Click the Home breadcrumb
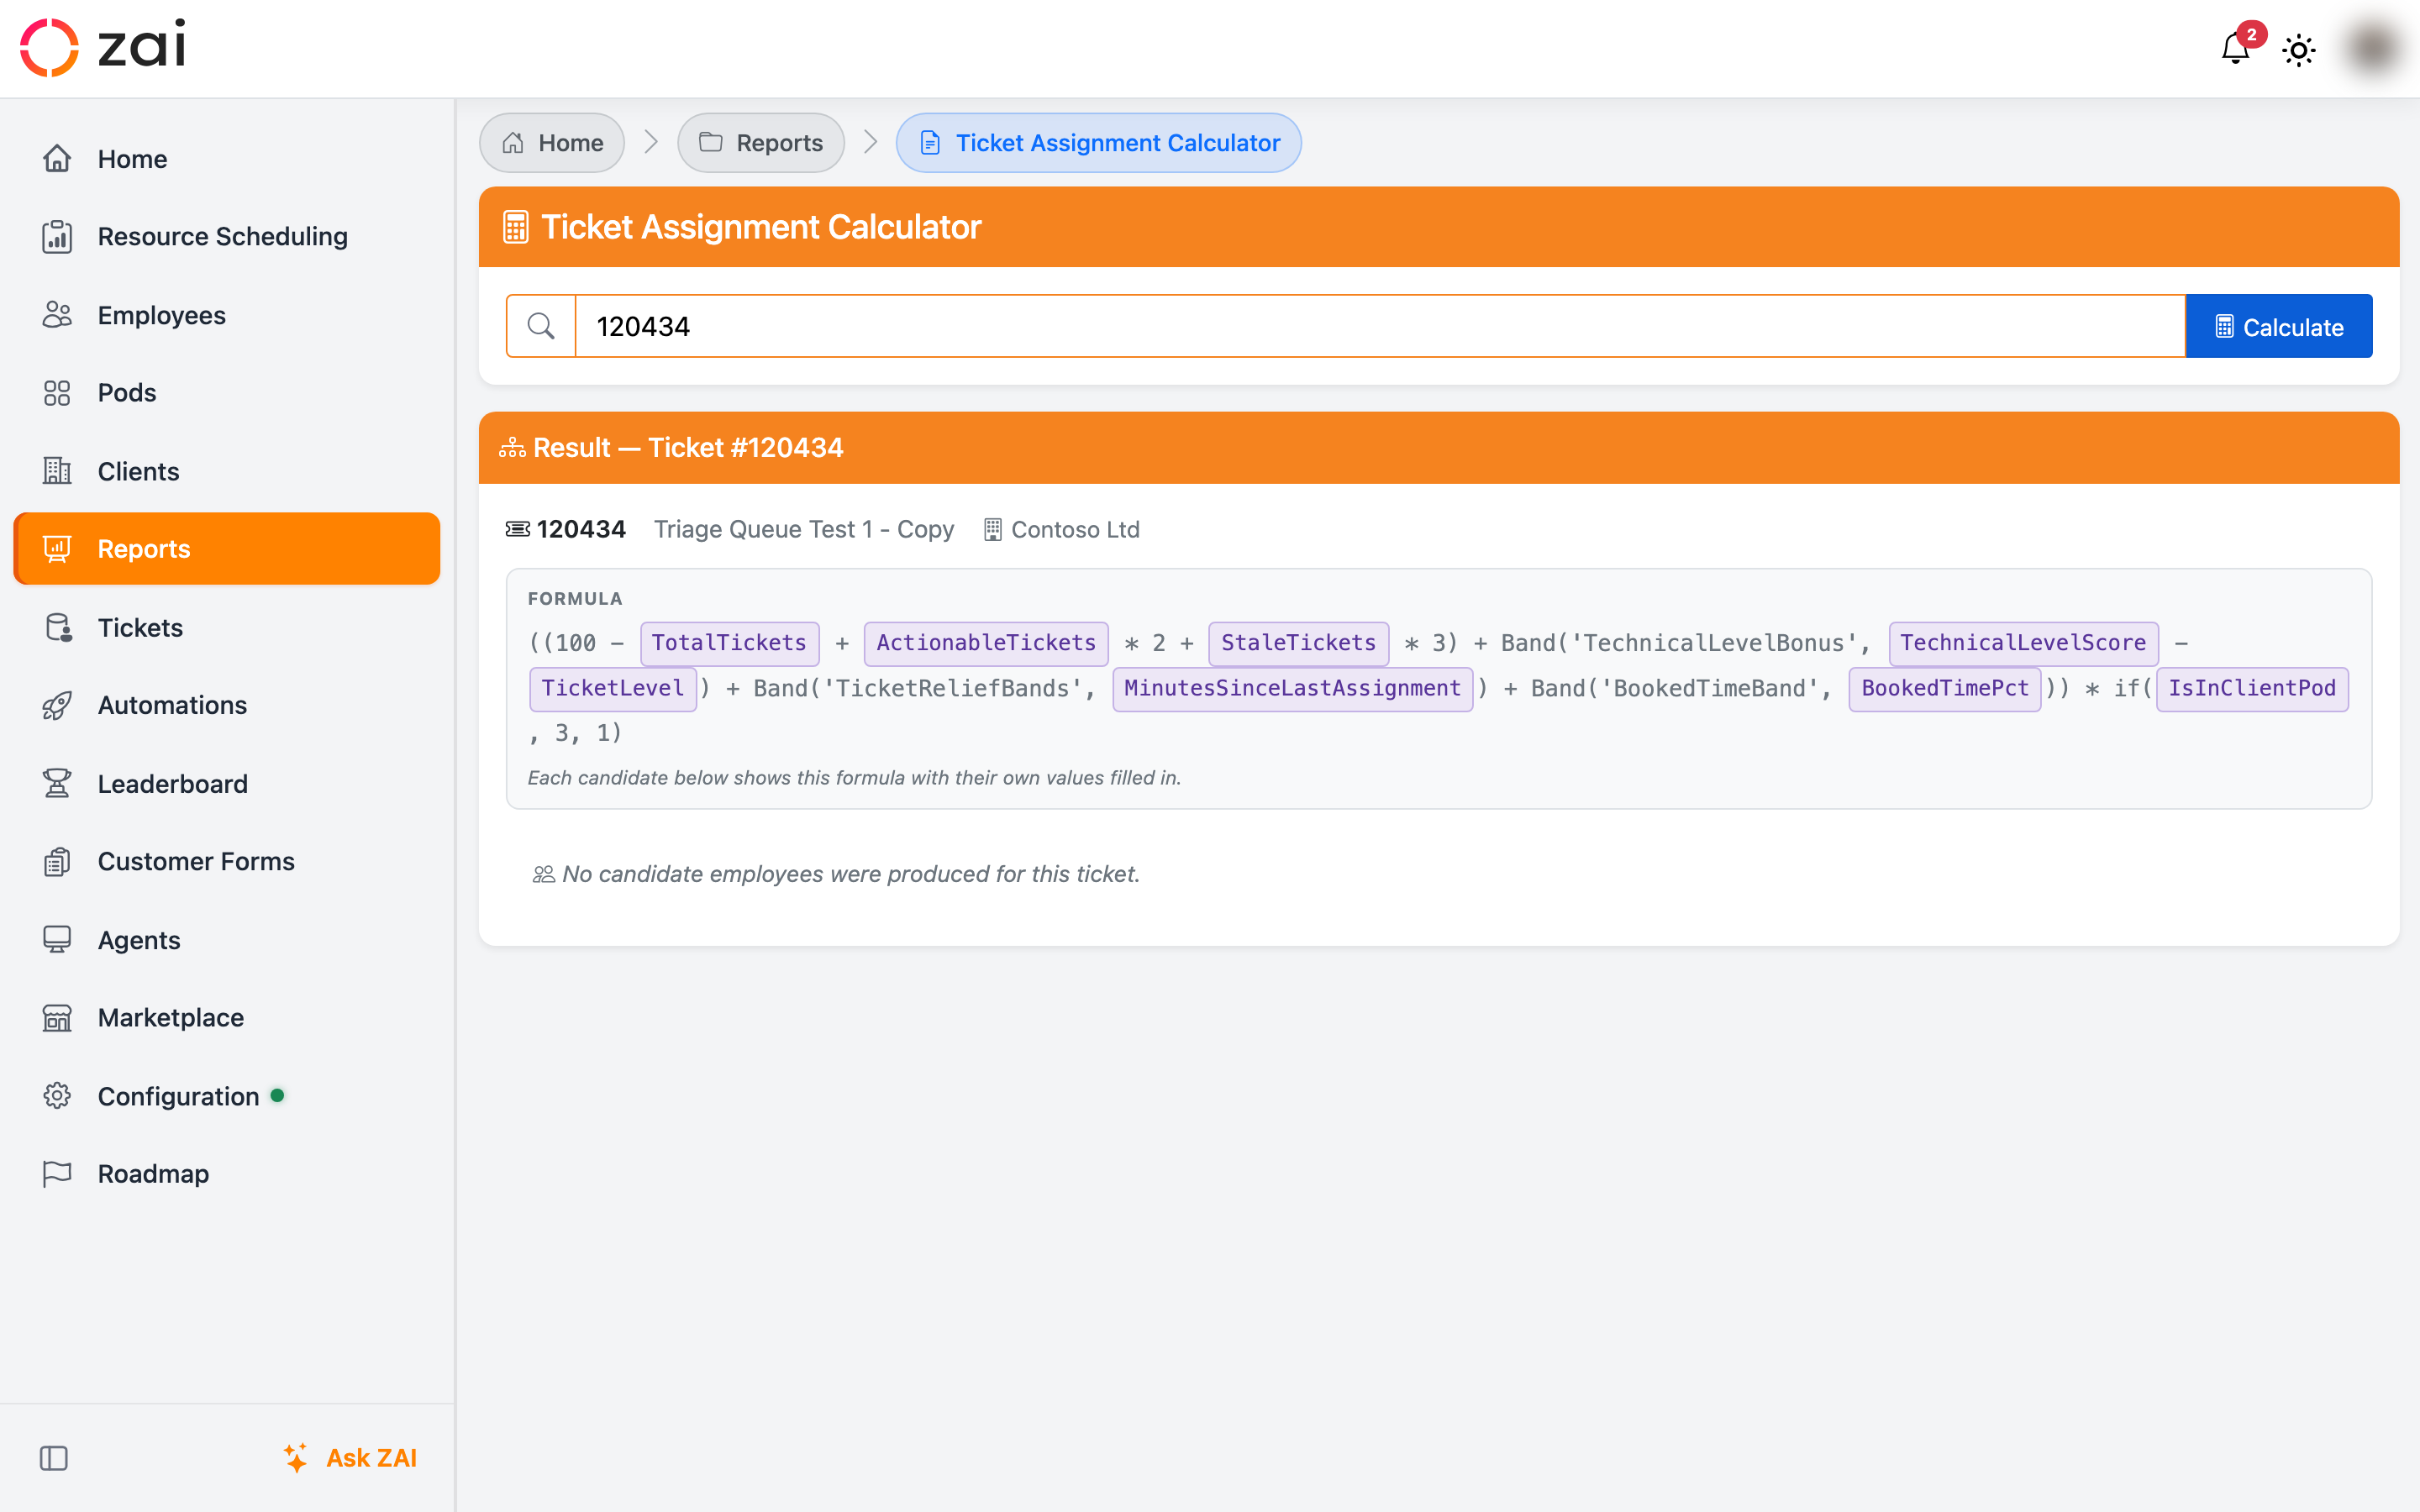Viewport: 2420px width, 1512px height. coord(552,143)
